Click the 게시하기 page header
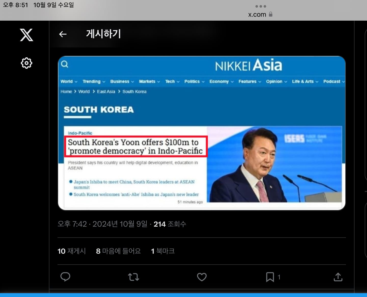367x297 pixels. (103, 34)
